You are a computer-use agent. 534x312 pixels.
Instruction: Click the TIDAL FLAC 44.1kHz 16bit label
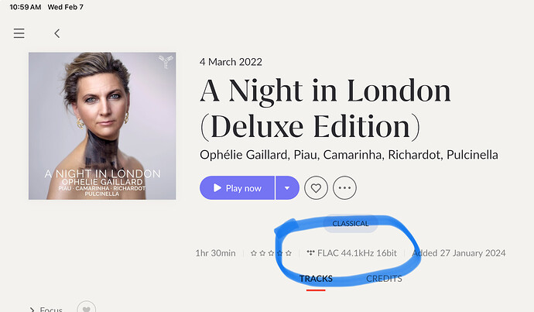coord(352,253)
